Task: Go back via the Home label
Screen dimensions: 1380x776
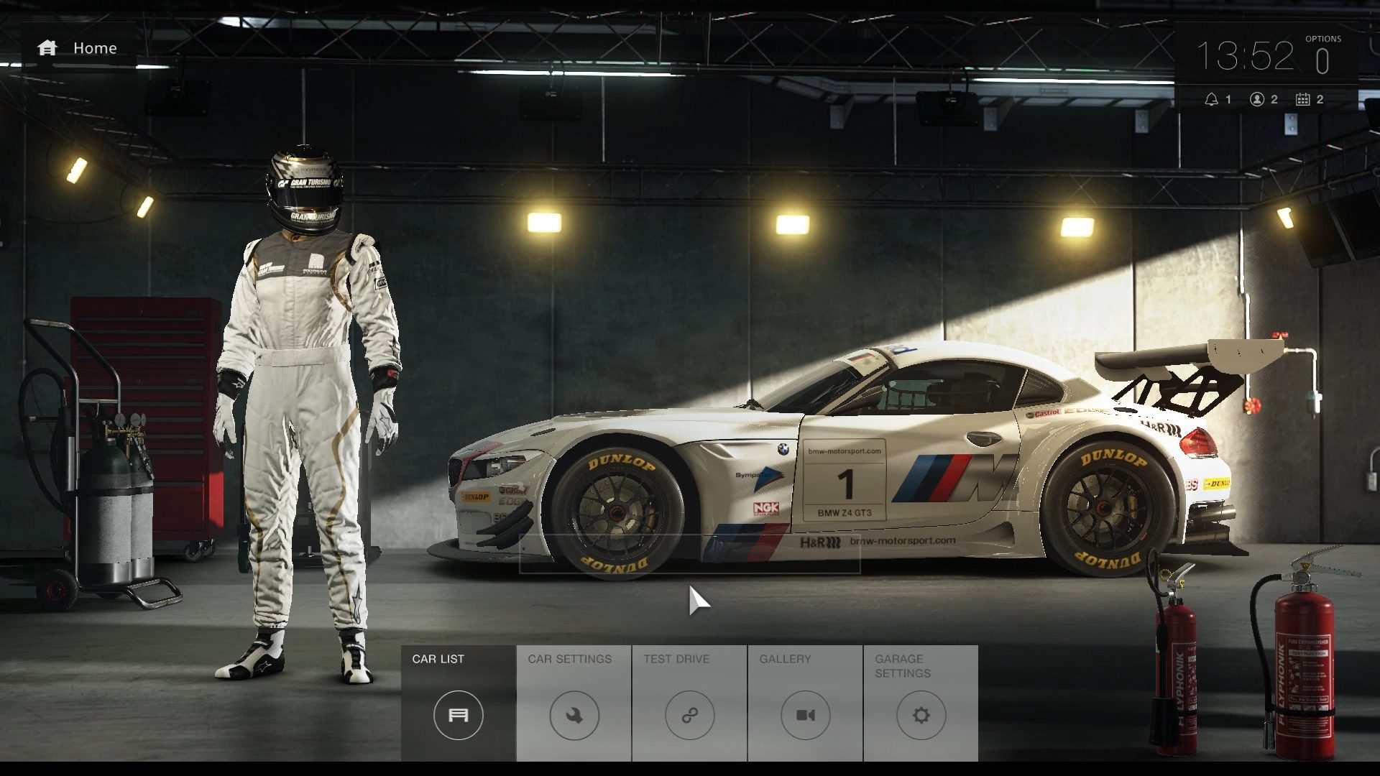Action: (95, 48)
